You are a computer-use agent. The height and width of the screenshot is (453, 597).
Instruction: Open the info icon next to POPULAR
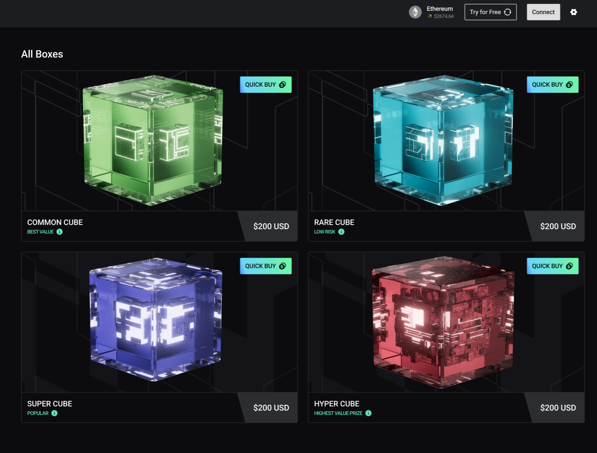point(54,413)
